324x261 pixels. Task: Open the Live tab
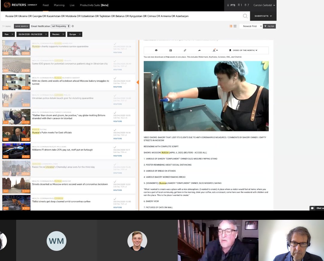[x=72, y=5]
